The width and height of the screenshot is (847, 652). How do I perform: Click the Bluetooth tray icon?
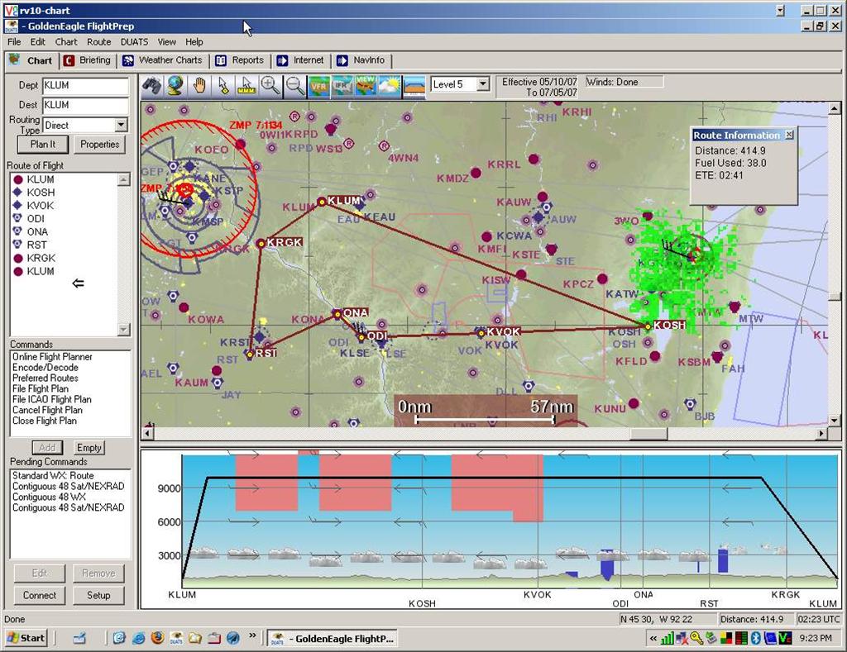tap(756, 639)
